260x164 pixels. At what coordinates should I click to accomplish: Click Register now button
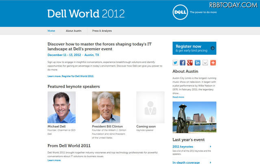(x=194, y=48)
